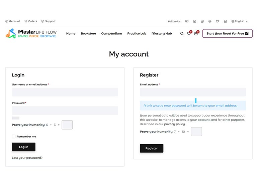Open the shopping cart icon
Image resolution: width=257 pixels, height=196 pixels.
tap(196, 33)
